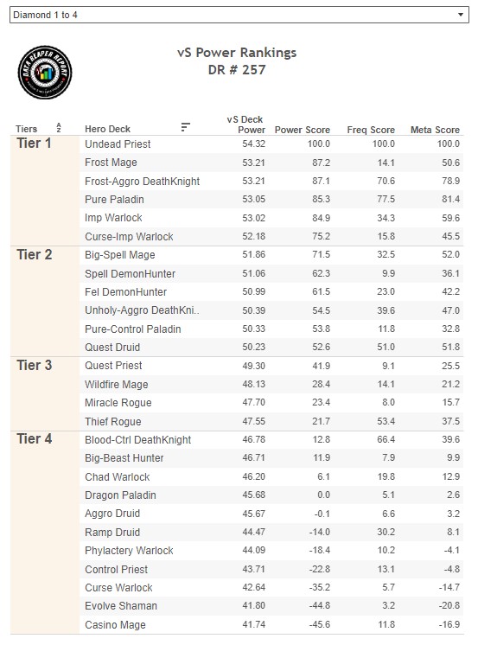Click the Tier 3 group label

pyautogui.click(x=35, y=365)
